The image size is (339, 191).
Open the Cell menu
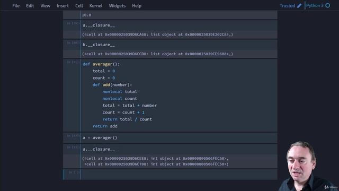pyautogui.click(x=79, y=6)
